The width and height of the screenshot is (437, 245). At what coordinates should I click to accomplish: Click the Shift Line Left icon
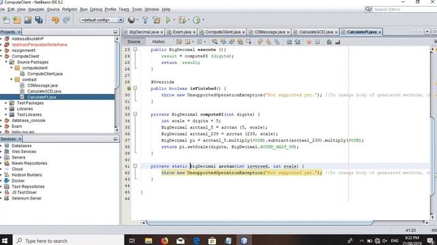289,42
